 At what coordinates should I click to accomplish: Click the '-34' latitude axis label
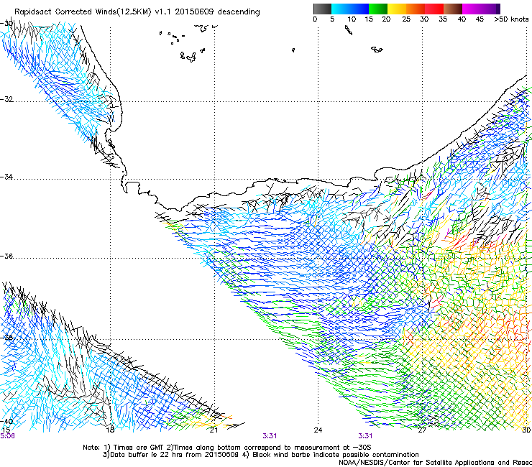pos(6,177)
